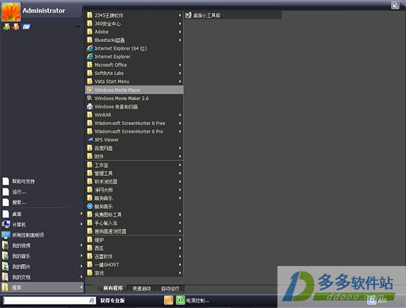Launch the 32-bit Internet Explorer entry
This screenshot has height=308, width=406.
(x=134, y=57)
